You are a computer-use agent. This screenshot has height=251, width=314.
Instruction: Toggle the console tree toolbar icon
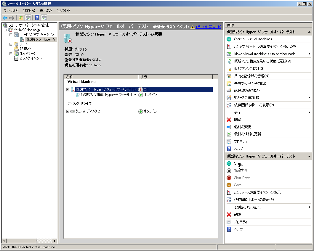click(x=28, y=18)
